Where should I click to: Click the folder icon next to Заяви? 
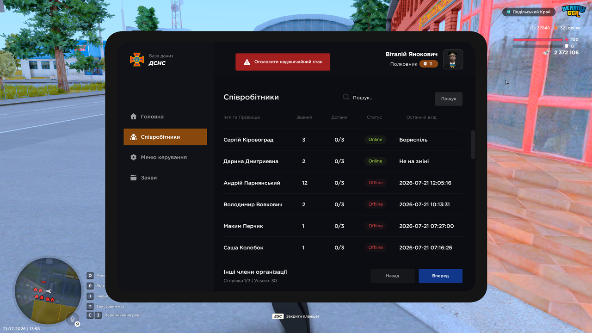(133, 178)
